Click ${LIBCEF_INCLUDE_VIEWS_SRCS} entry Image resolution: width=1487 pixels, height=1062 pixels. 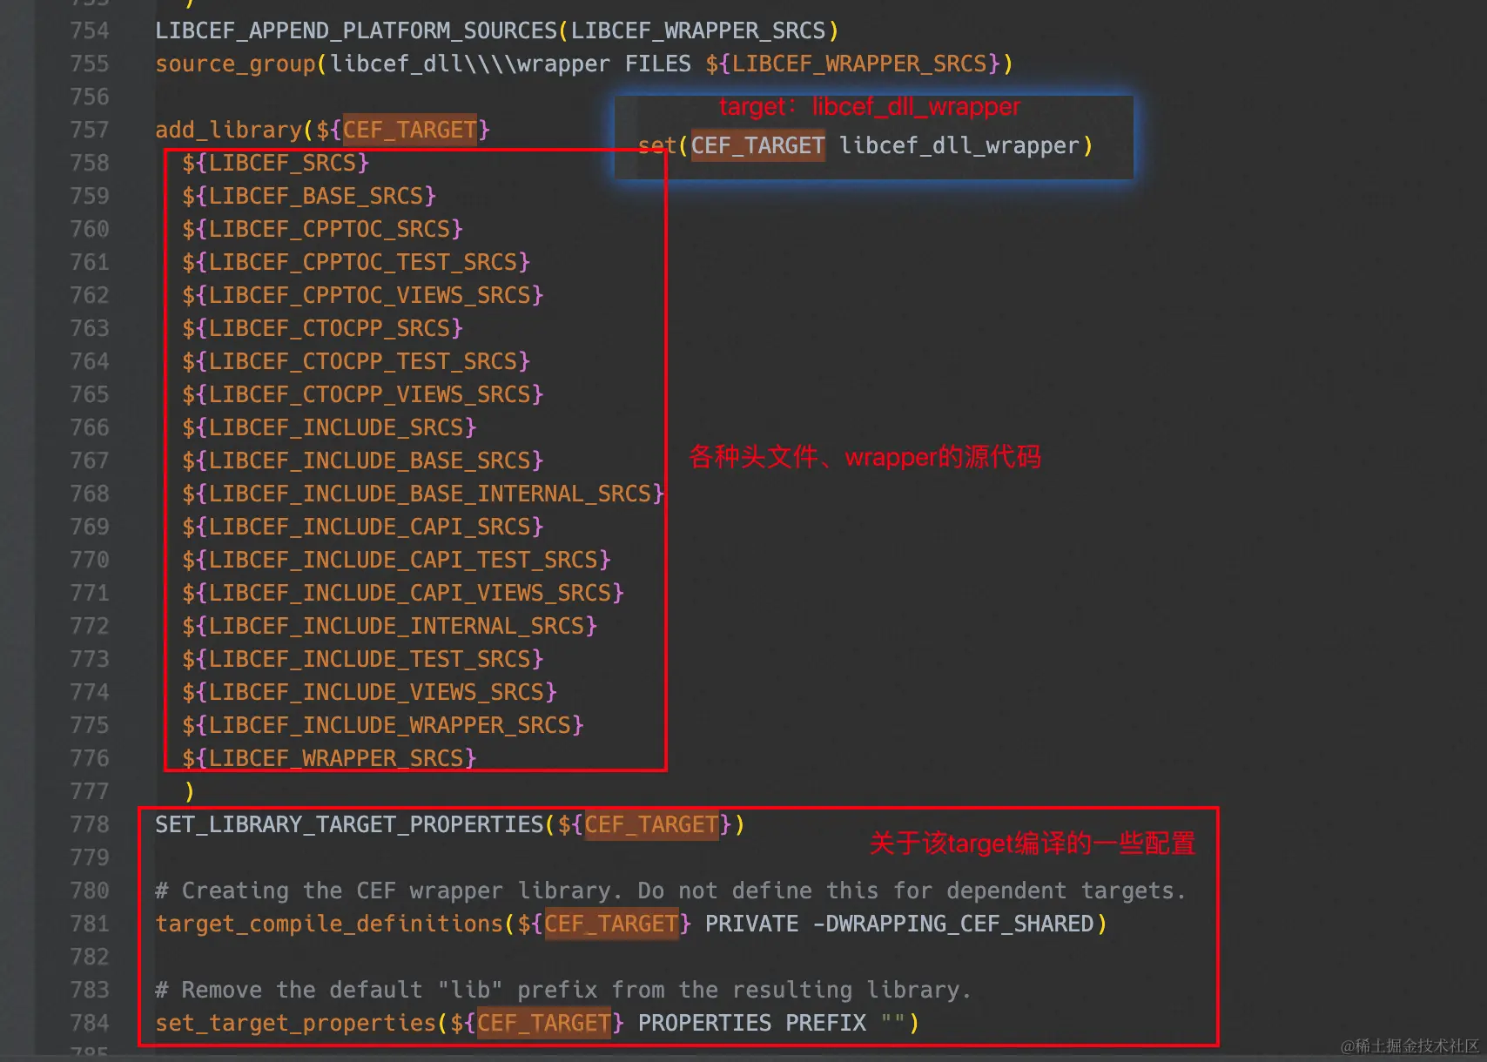[369, 692]
